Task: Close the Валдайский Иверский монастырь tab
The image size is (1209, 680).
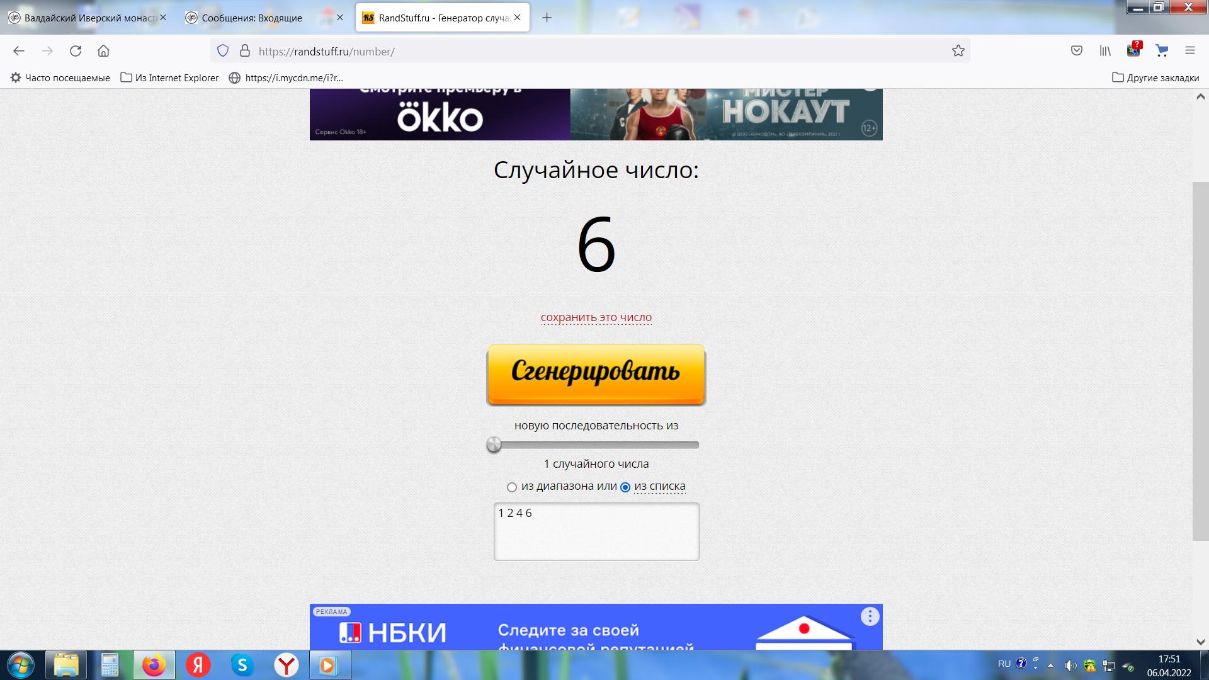Action: [x=163, y=18]
